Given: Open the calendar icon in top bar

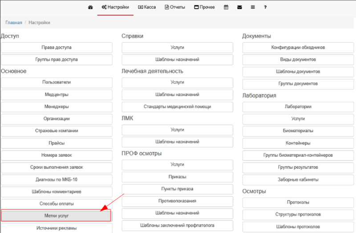Looking at the screenshot, I should (x=226, y=8).
